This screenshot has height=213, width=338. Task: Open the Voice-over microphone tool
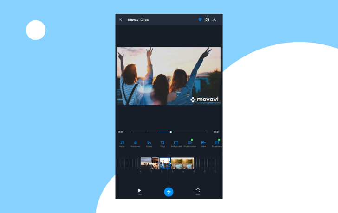tap(136, 144)
